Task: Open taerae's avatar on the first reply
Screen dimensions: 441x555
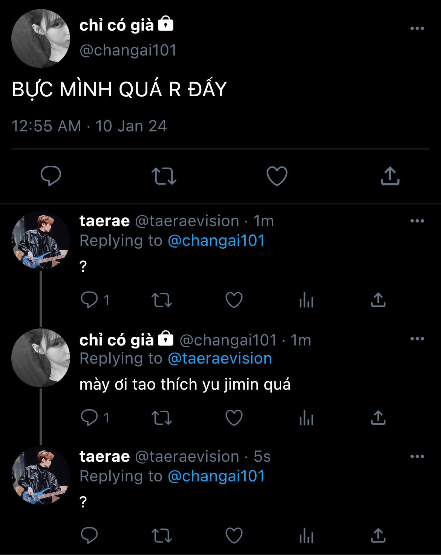Action: point(41,240)
